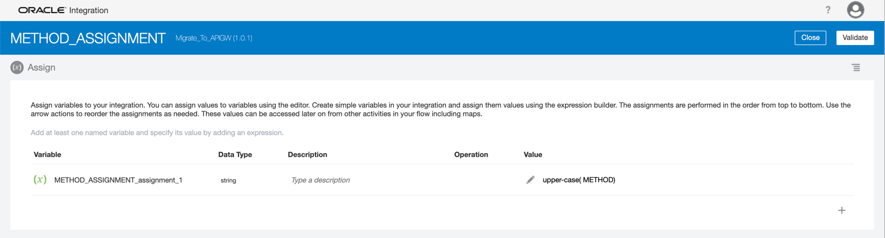Click the 'Type a description' field
Screen dimensions: 885x238
tap(320, 180)
